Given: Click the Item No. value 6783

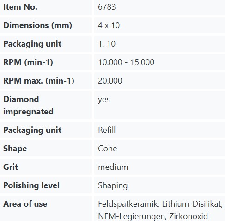Looking at the screenshot, I should click(107, 7).
